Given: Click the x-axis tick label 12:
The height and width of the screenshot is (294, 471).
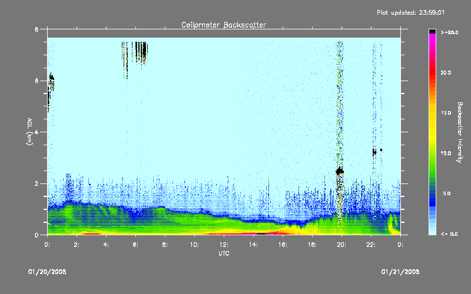Looking at the screenshot, I should [x=224, y=245].
